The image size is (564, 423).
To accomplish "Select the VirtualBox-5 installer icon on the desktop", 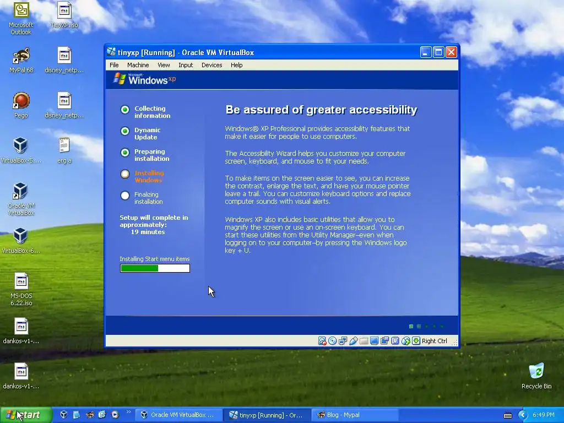I will (x=21, y=150).
